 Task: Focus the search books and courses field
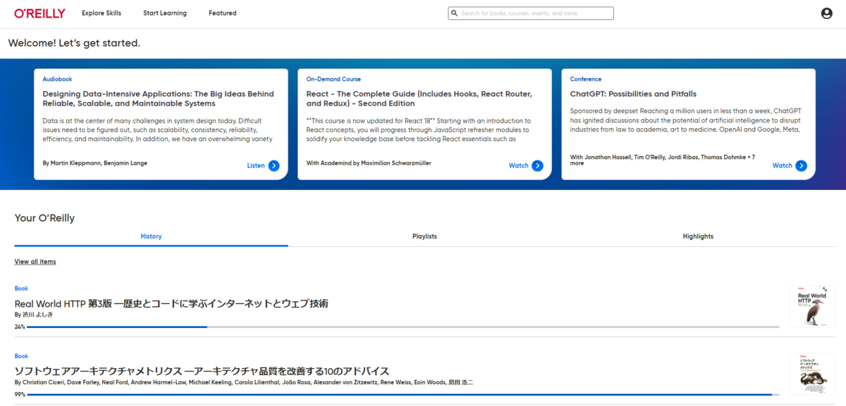point(531,13)
